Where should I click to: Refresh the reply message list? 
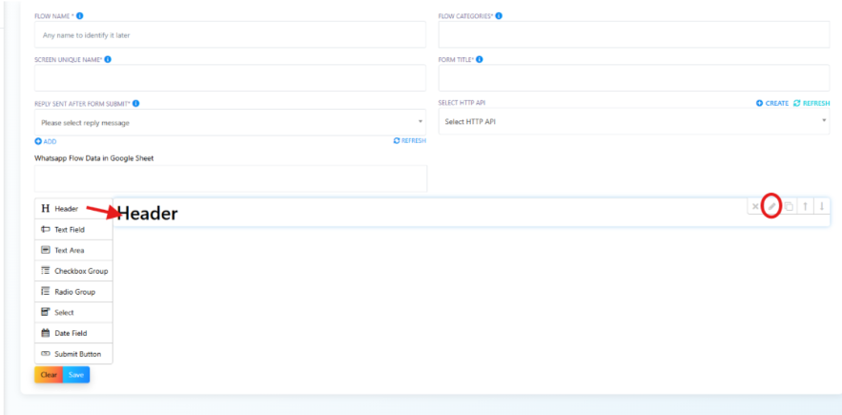410,141
